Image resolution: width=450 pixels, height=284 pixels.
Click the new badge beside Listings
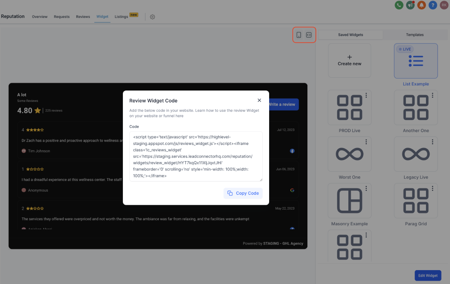click(x=134, y=15)
